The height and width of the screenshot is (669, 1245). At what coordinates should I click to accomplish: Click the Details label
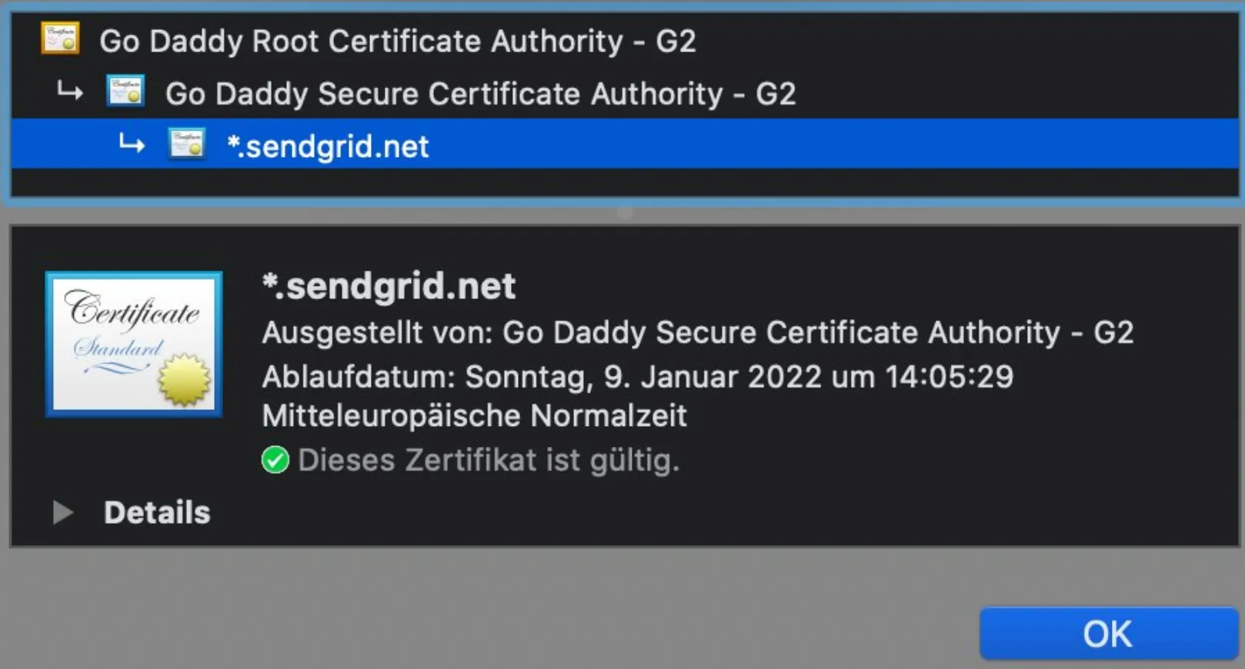coord(157,512)
